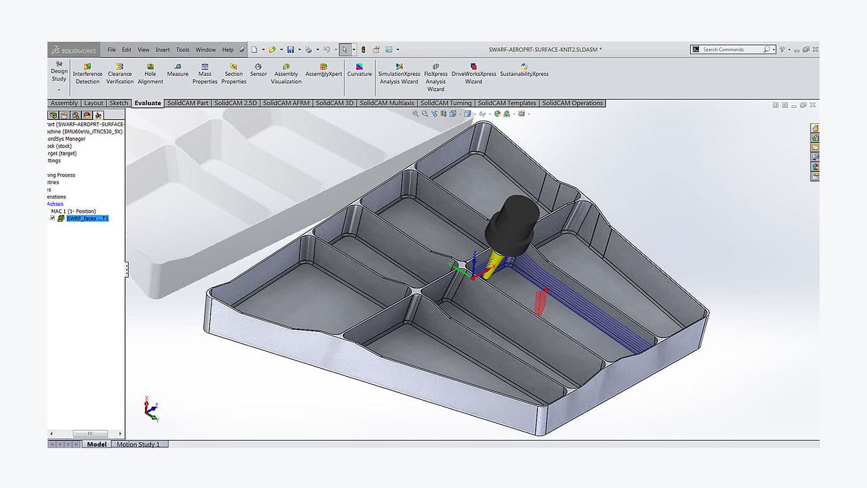This screenshot has width=867, height=488.
Task: Toggle the Sensor tool on
Action: click(258, 68)
